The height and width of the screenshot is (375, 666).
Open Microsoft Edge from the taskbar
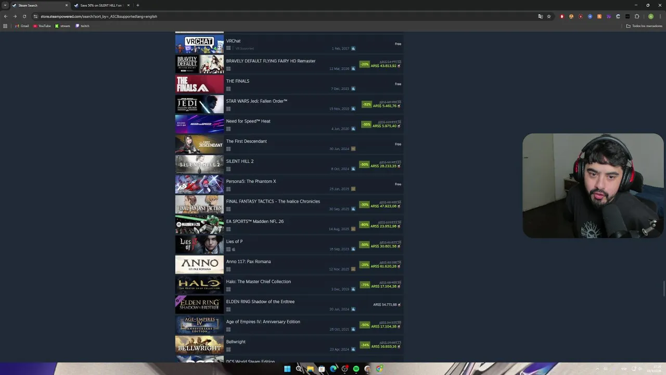coord(333,369)
